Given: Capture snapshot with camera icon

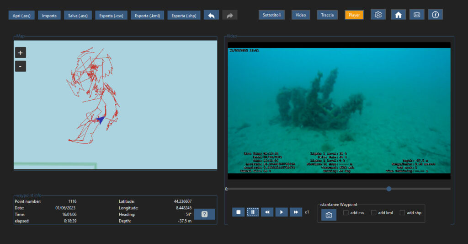Looking at the screenshot, I should pyautogui.click(x=329, y=215).
